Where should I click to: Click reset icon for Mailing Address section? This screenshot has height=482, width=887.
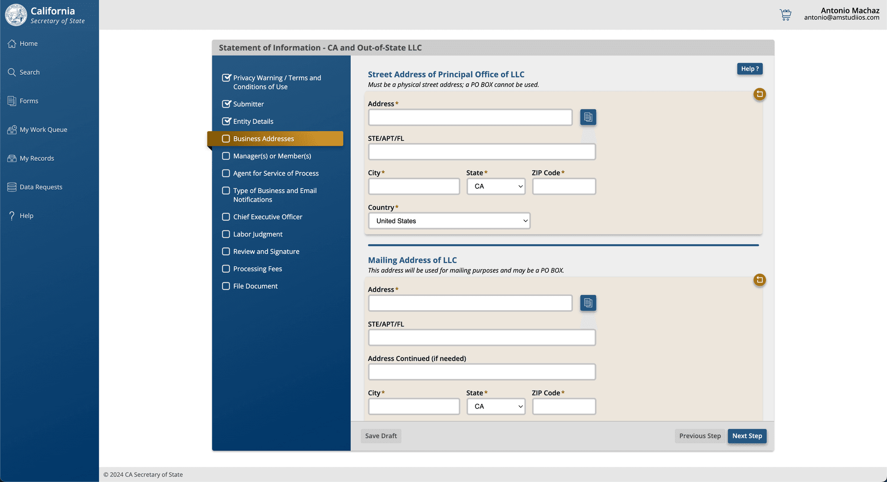pos(759,280)
